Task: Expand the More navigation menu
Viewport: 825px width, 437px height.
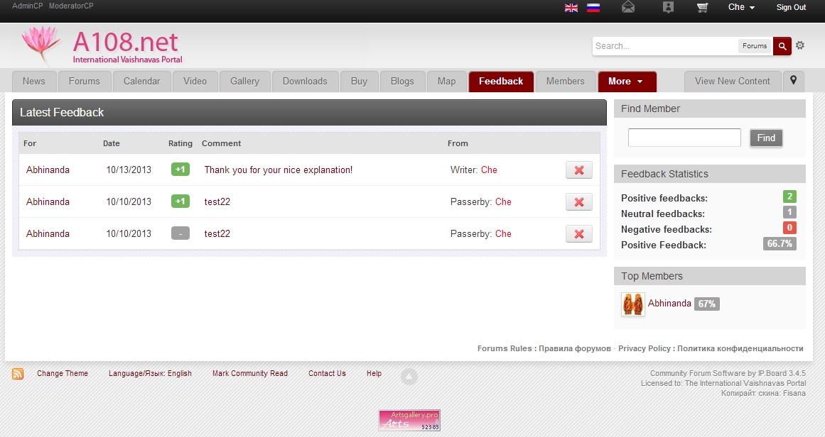Action: [x=626, y=82]
